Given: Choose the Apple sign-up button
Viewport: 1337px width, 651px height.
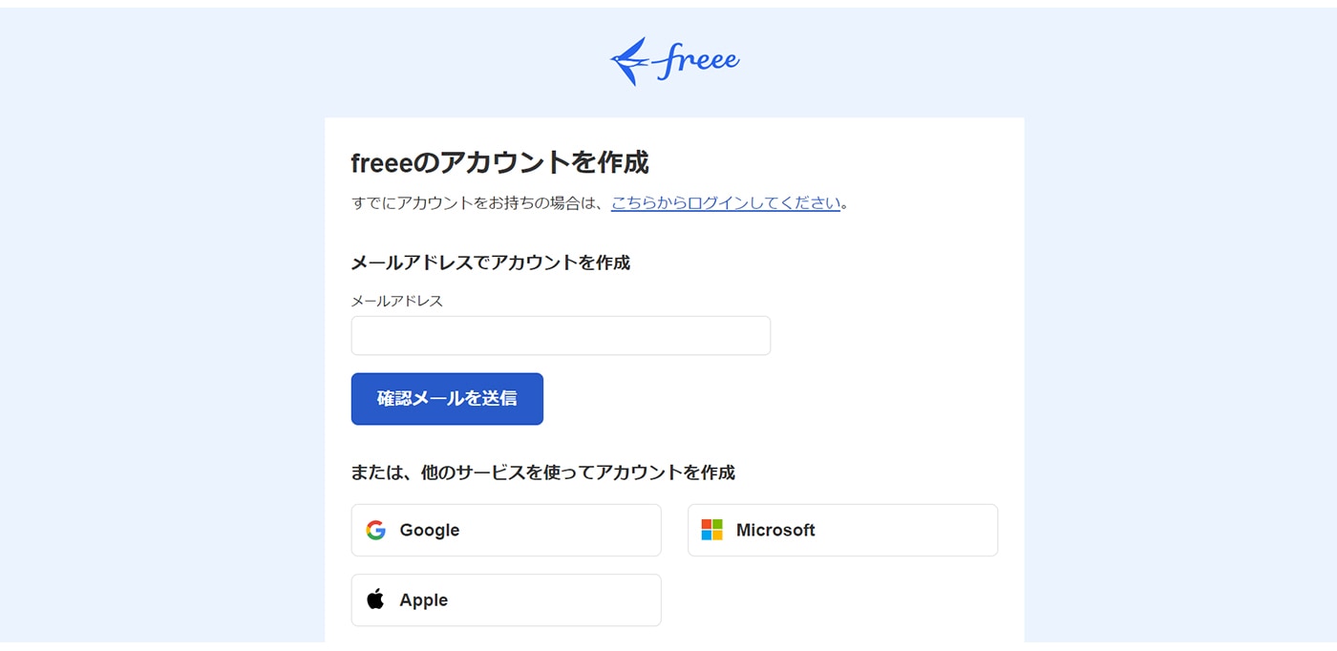Looking at the screenshot, I should click(506, 600).
